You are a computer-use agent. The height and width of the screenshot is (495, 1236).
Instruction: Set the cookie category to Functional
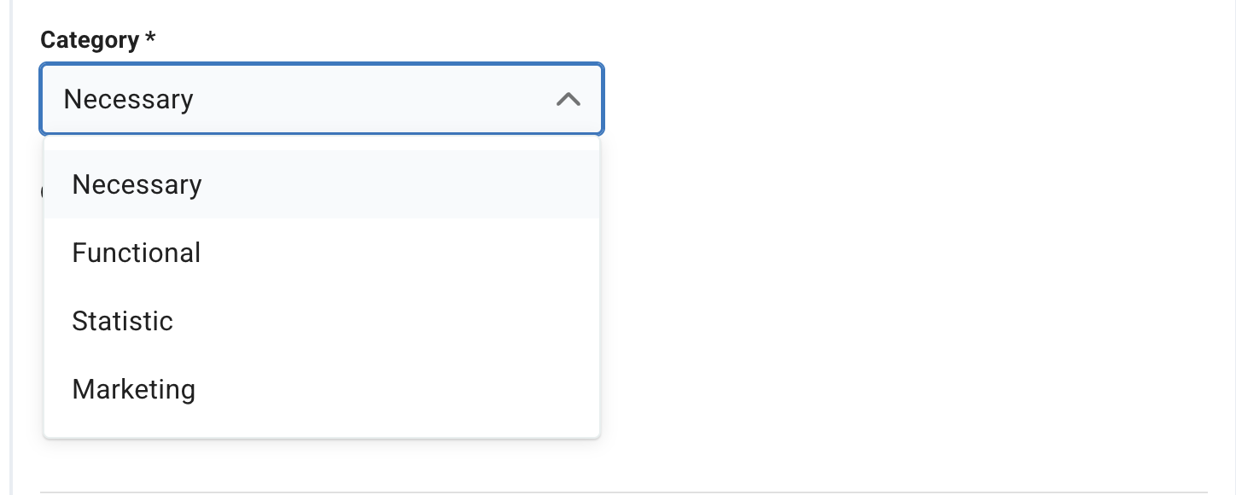tap(137, 253)
